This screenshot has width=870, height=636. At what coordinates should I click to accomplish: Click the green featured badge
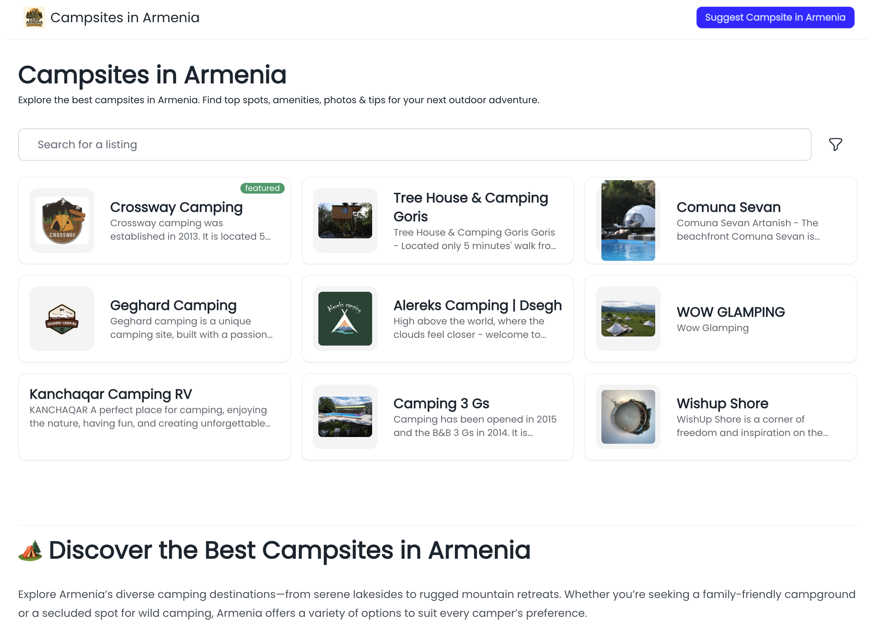coord(262,188)
